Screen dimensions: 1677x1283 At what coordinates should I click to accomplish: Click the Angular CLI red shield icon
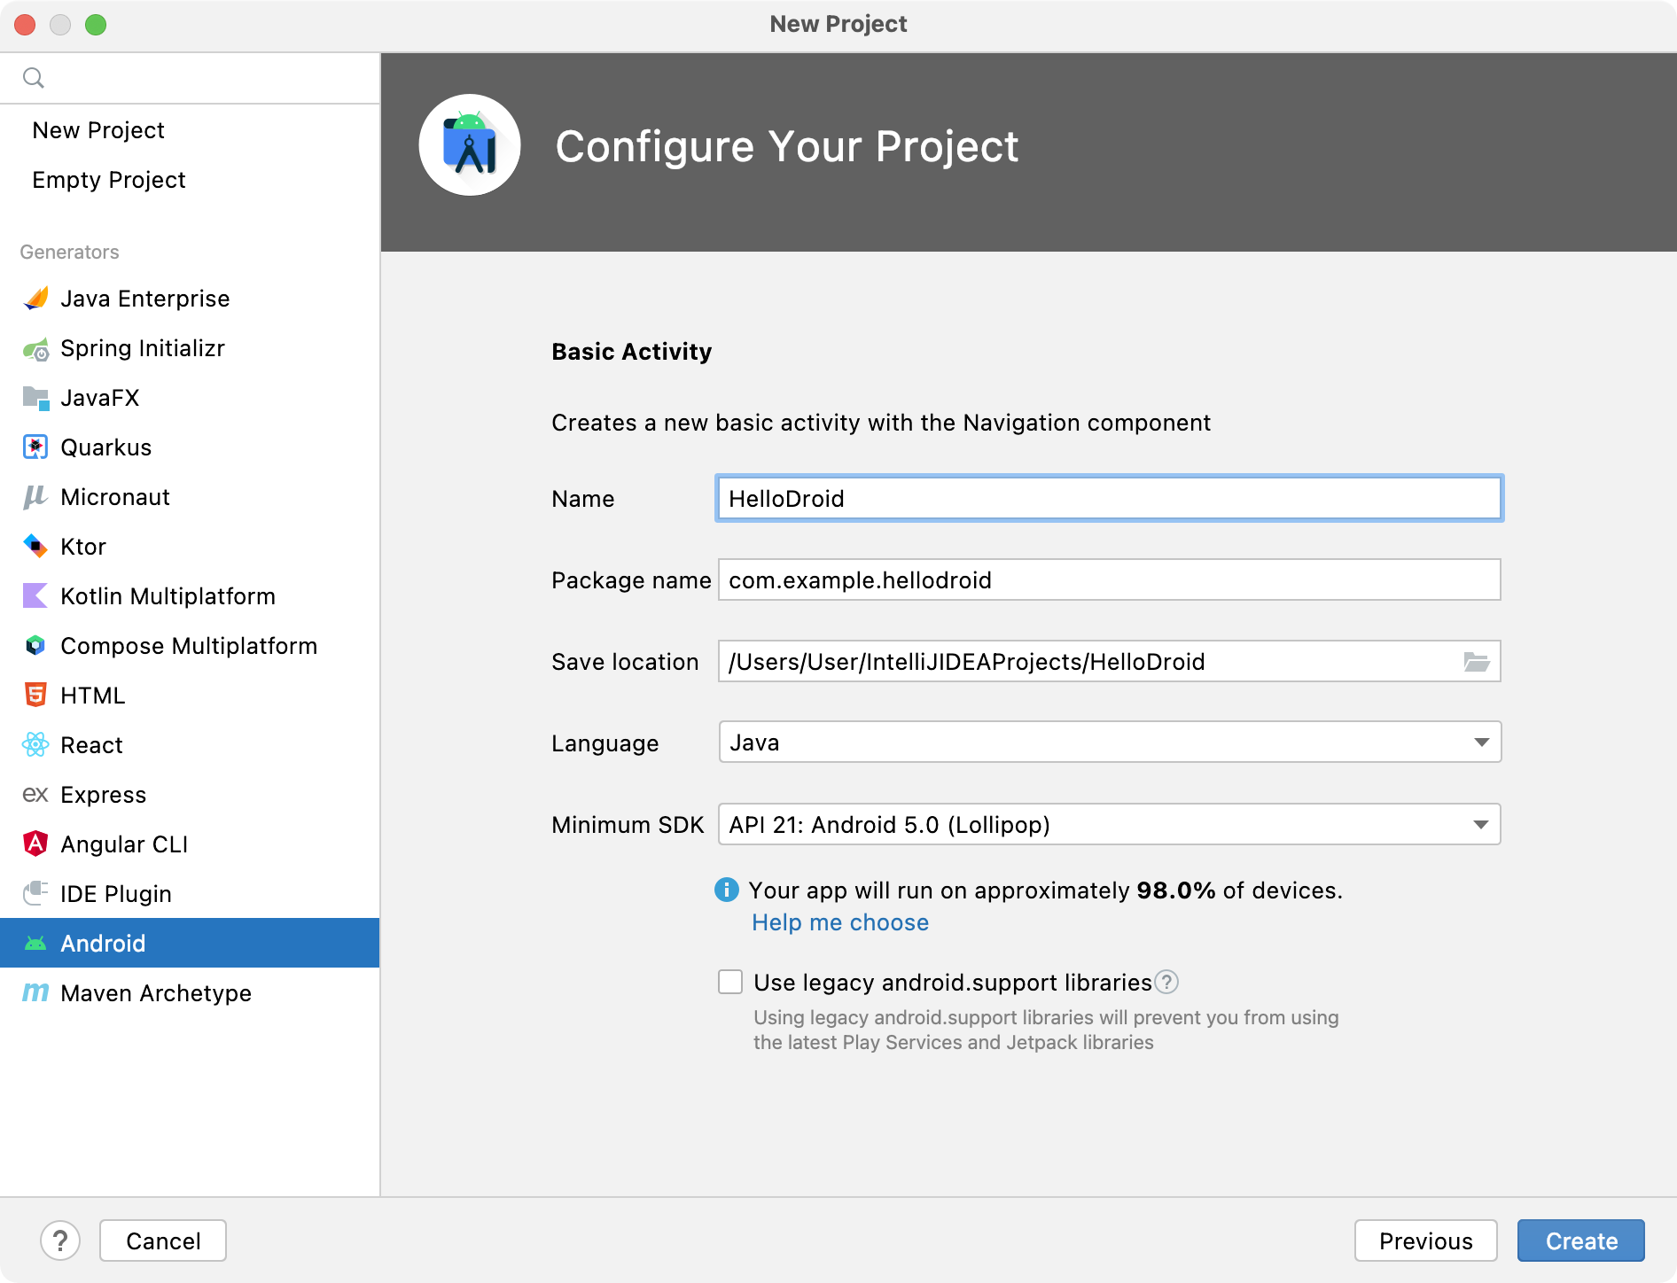coord(35,844)
